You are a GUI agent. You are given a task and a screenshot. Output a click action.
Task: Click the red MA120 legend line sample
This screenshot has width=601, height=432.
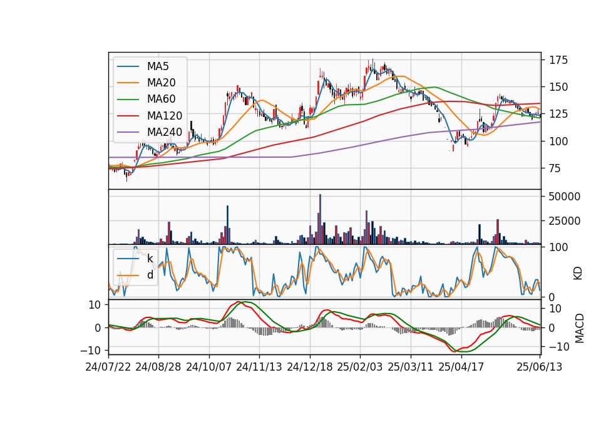[128, 116]
